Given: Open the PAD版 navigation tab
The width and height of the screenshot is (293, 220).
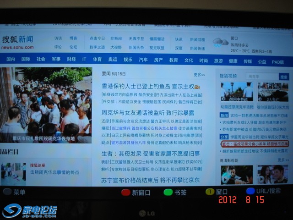Looking at the screenshot, I should (278, 62).
